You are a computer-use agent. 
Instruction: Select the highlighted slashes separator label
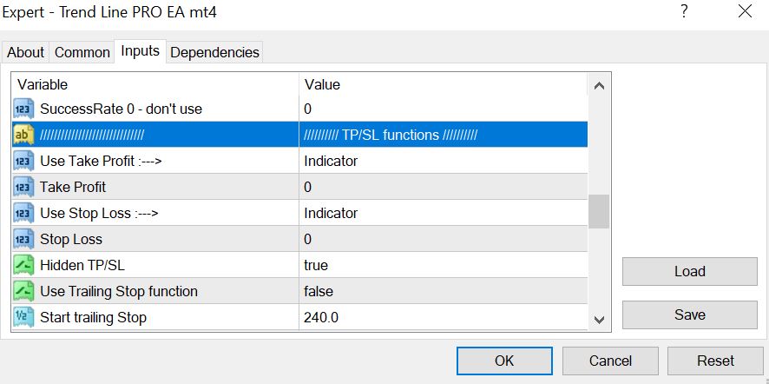pos(92,135)
